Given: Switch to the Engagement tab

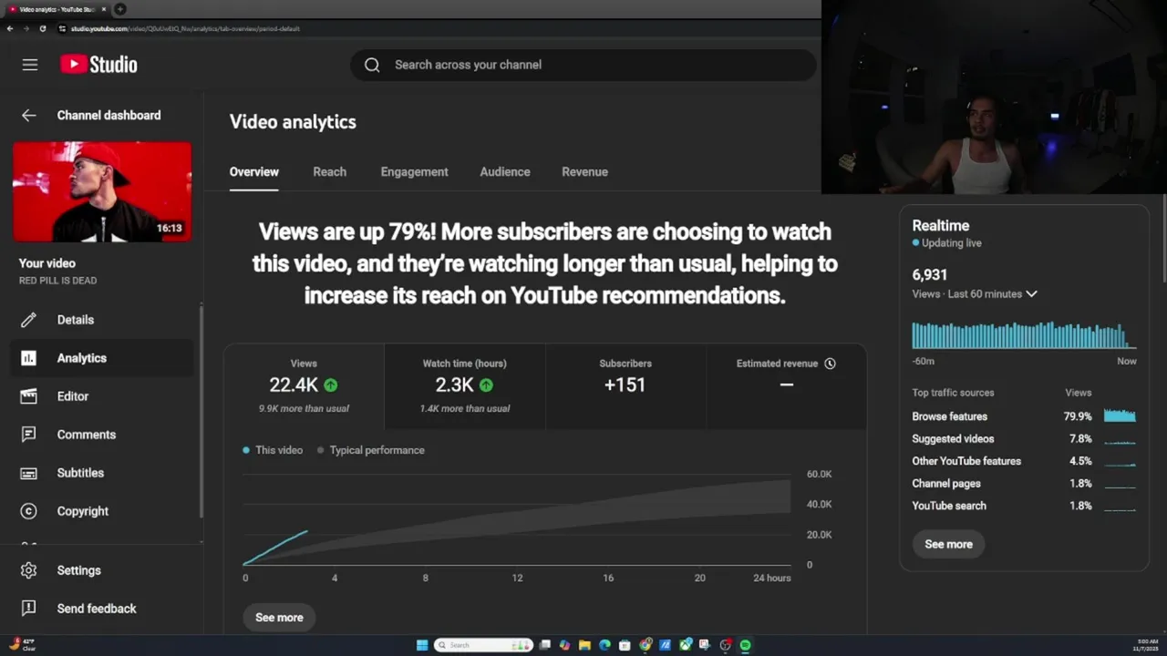Looking at the screenshot, I should (414, 171).
